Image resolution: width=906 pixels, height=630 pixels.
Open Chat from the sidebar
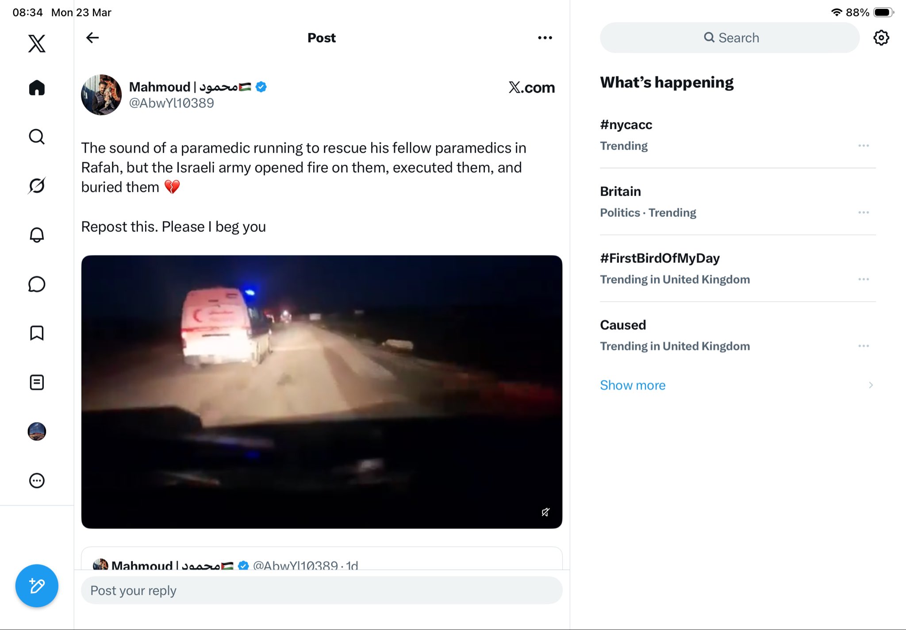37,284
